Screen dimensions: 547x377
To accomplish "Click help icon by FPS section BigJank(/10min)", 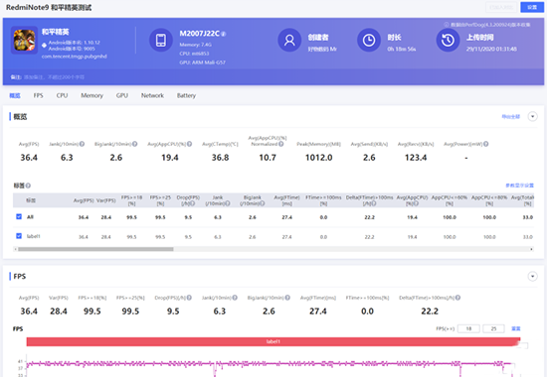I will point(287,298).
